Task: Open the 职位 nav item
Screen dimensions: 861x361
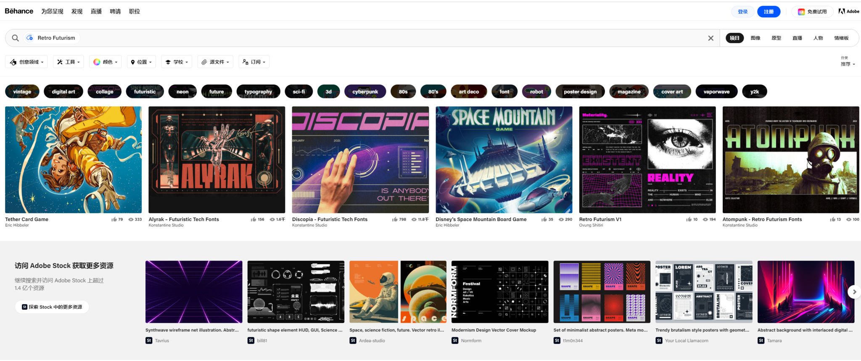Action: coord(135,11)
